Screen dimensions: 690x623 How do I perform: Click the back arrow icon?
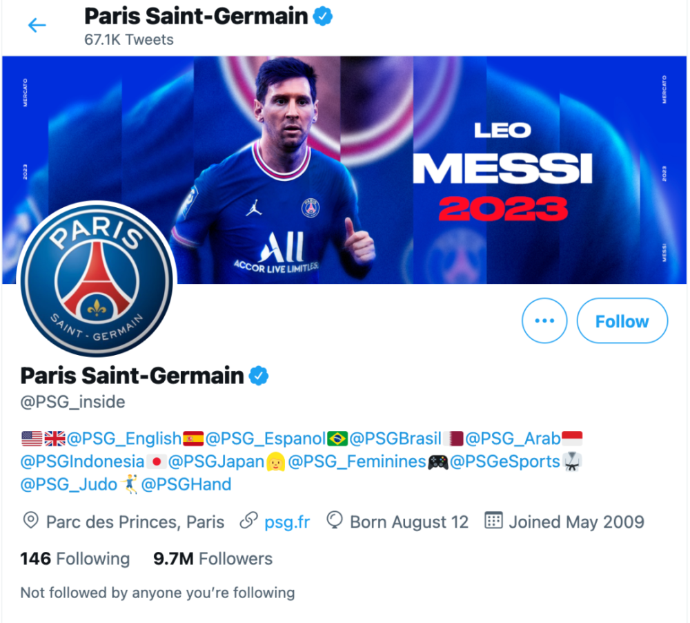click(x=37, y=26)
